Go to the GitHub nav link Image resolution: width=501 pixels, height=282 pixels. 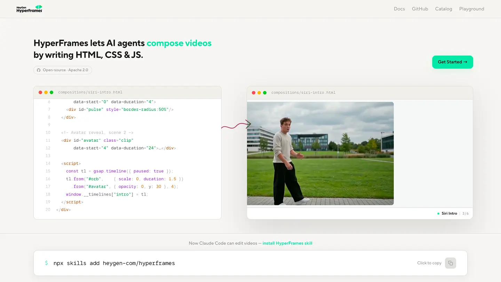point(420,9)
